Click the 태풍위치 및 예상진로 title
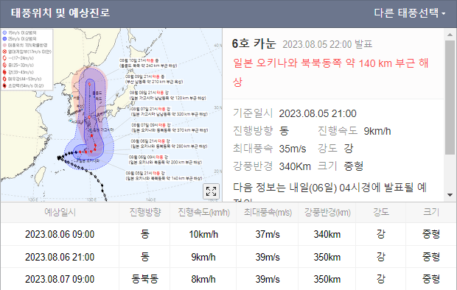 (60, 13)
